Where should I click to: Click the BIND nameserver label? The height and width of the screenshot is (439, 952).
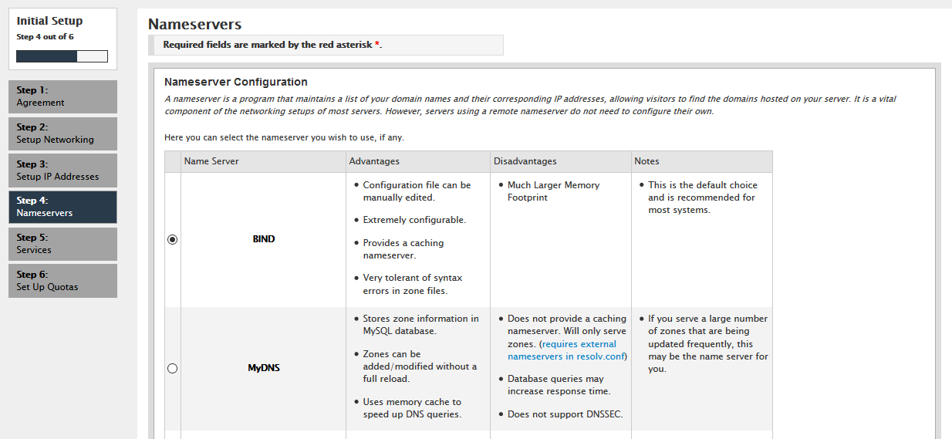264,239
